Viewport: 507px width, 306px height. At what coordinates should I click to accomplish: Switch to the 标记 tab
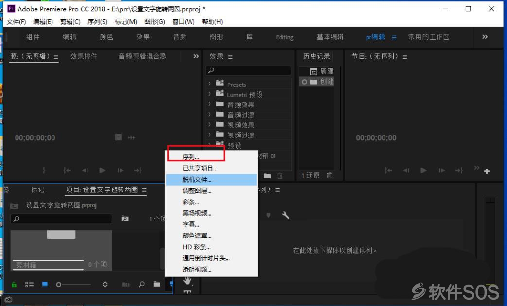coord(37,190)
